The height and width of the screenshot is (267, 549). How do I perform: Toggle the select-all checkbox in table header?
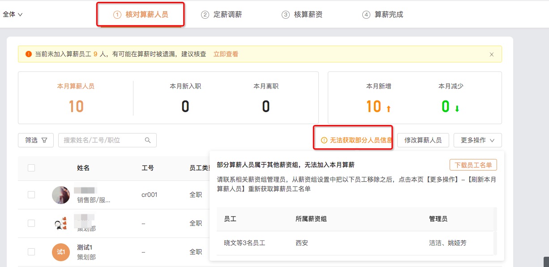(x=31, y=168)
